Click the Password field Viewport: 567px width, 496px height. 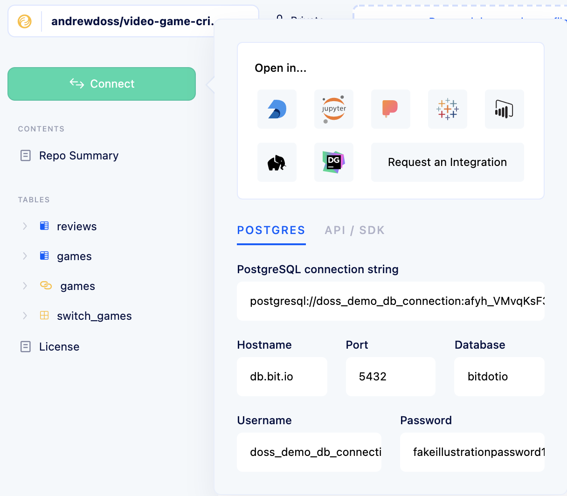tap(472, 452)
